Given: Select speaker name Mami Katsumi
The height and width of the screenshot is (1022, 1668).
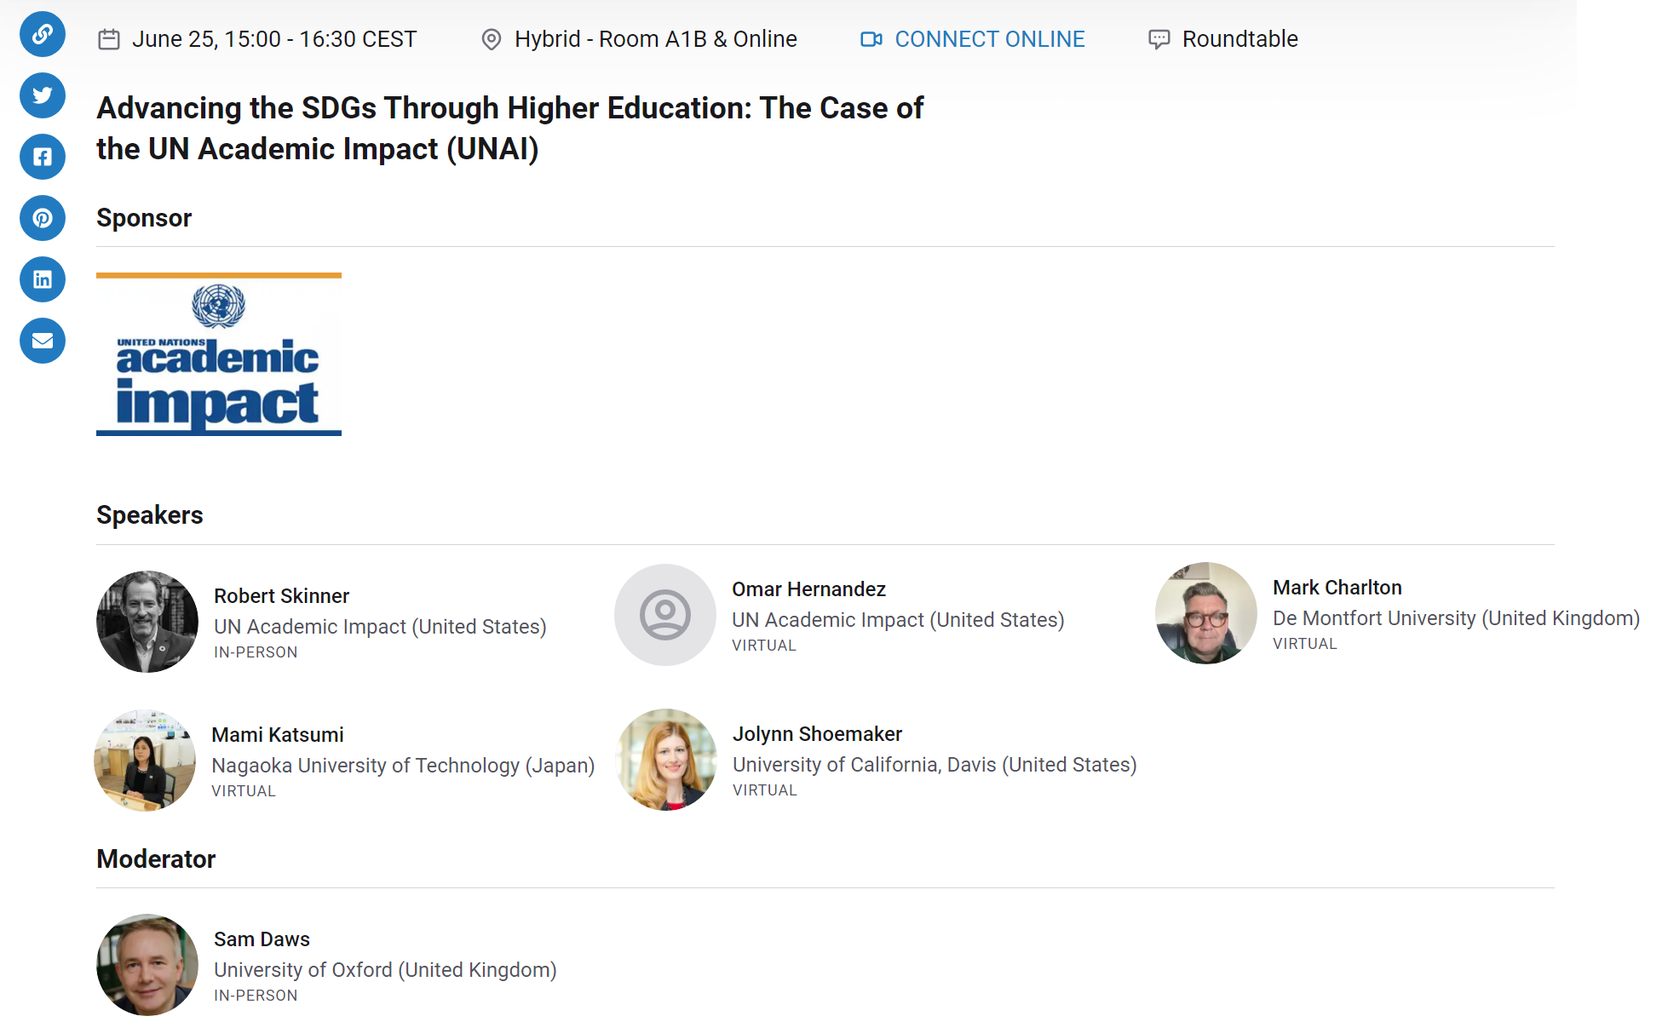Looking at the screenshot, I should (278, 735).
